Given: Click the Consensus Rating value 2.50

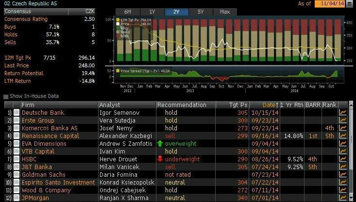Looking at the screenshot, I should (x=89, y=19).
